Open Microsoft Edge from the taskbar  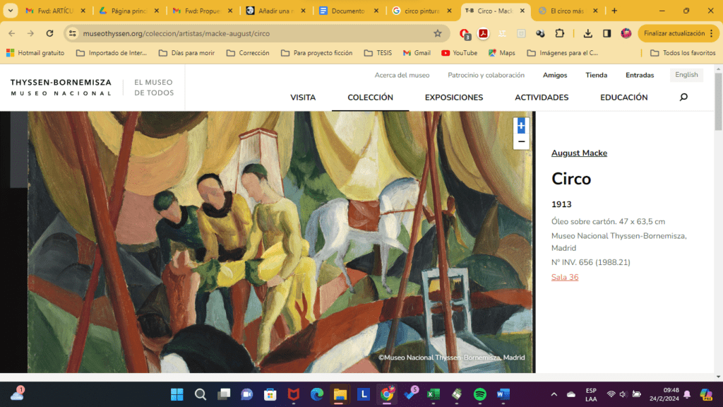point(317,394)
